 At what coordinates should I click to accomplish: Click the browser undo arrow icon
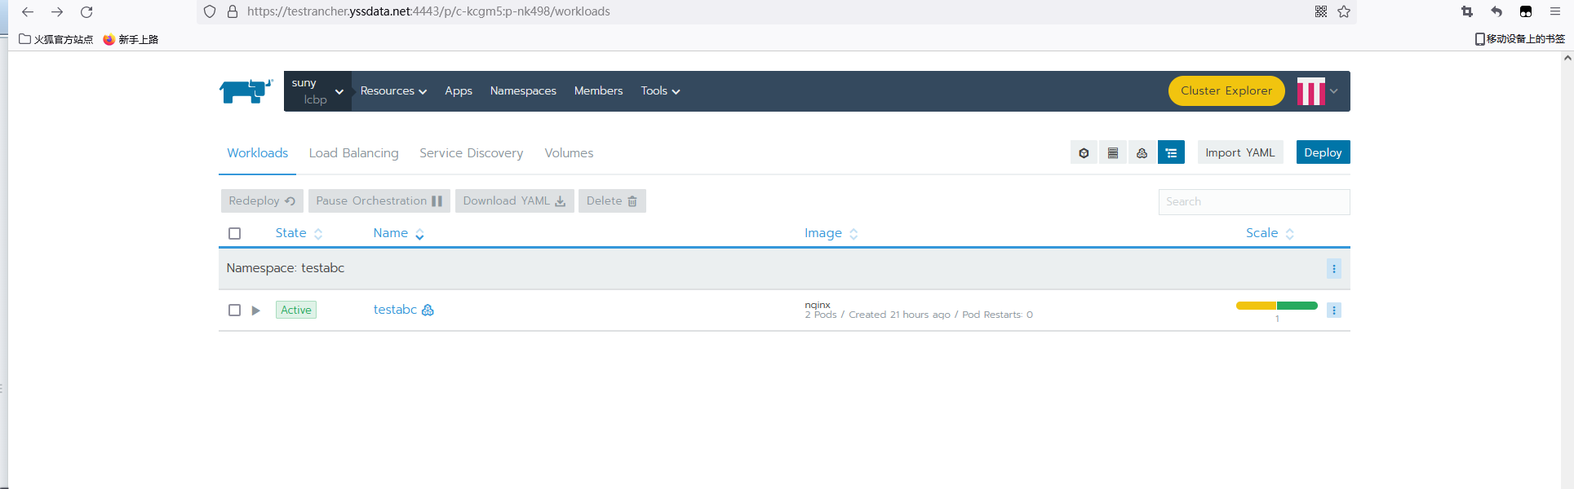[1496, 11]
